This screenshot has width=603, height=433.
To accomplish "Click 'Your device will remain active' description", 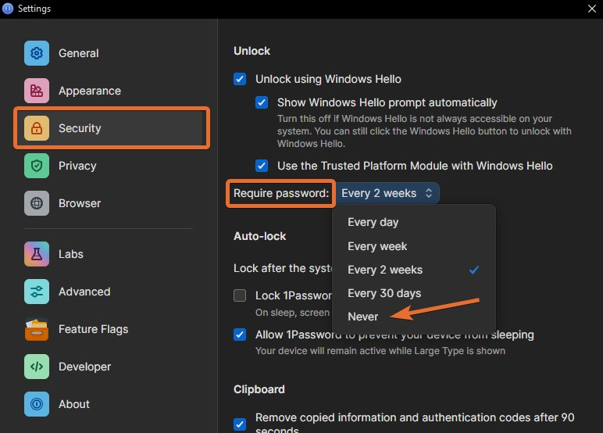I will 380,351.
